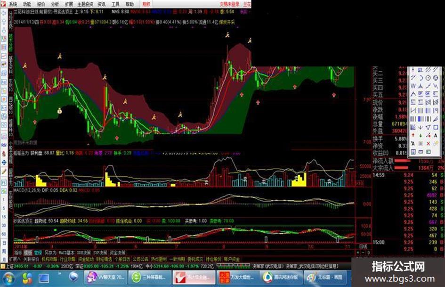Open the 公司公告 tab
Screen dimensions: 445x287
[x=140, y=259]
